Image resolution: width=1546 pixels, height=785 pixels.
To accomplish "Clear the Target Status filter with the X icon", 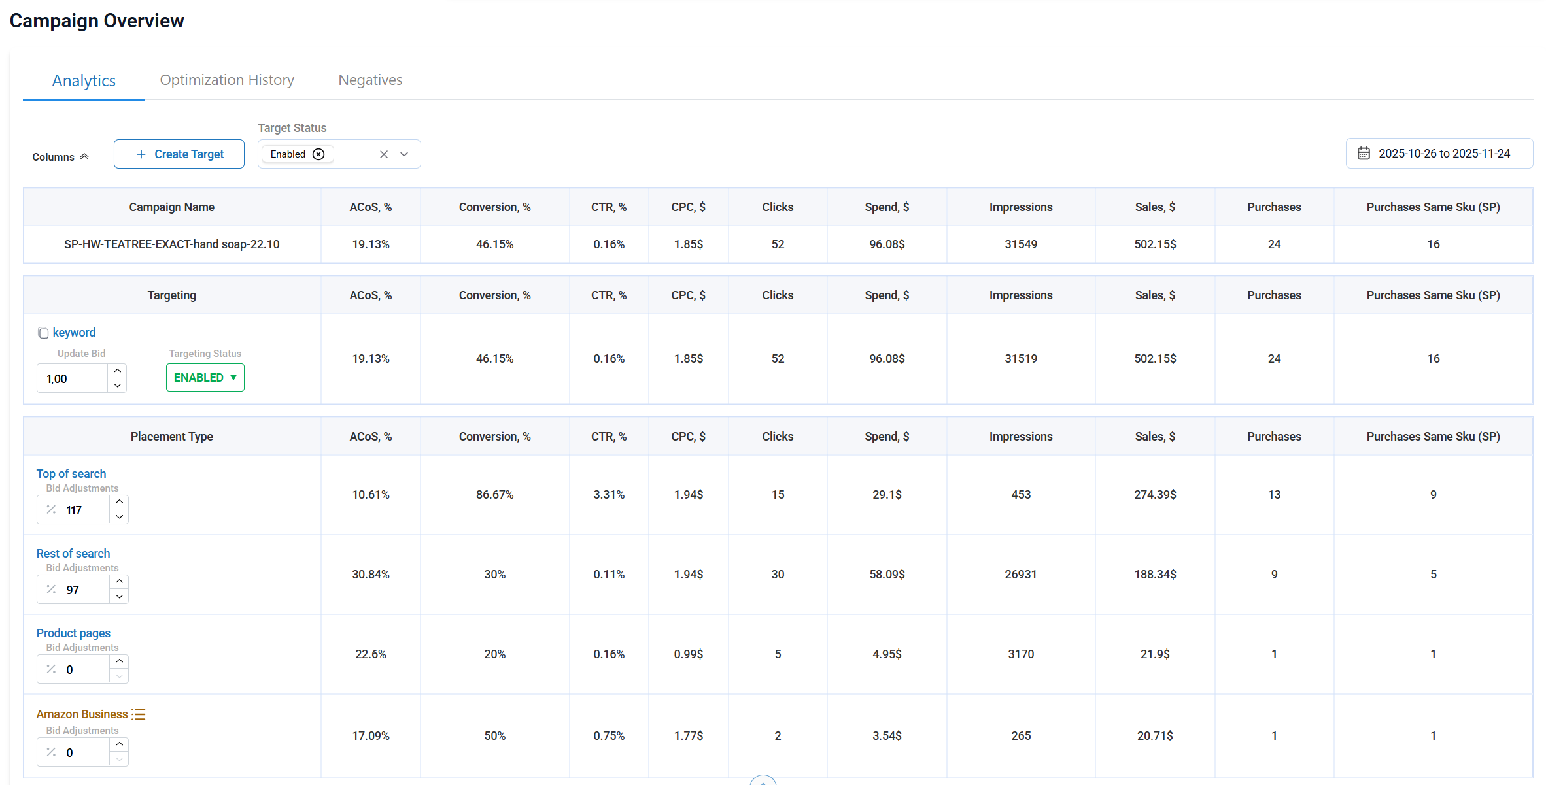I will pos(383,154).
